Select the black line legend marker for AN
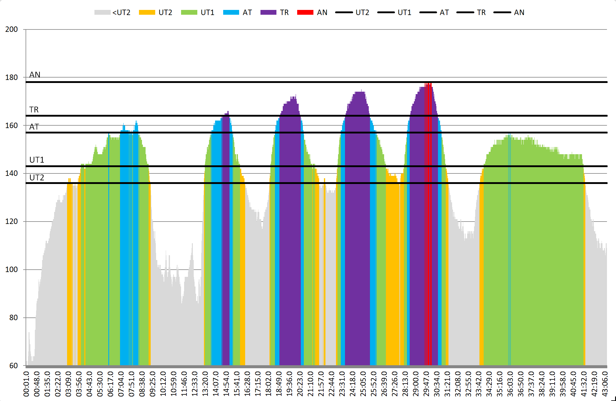This screenshot has width=616, height=401. [x=502, y=12]
